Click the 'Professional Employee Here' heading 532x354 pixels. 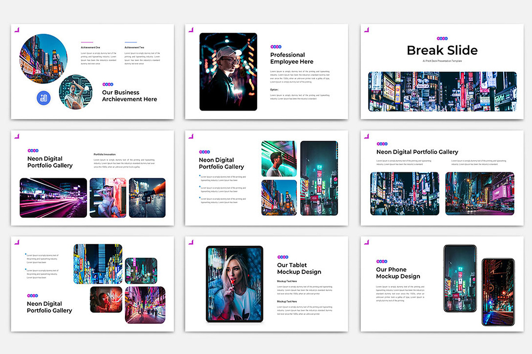(x=292, y=58)
